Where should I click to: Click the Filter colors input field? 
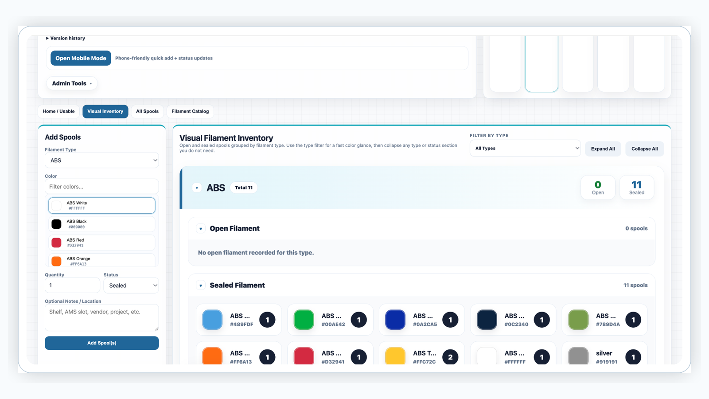click(x=102, y=187)
